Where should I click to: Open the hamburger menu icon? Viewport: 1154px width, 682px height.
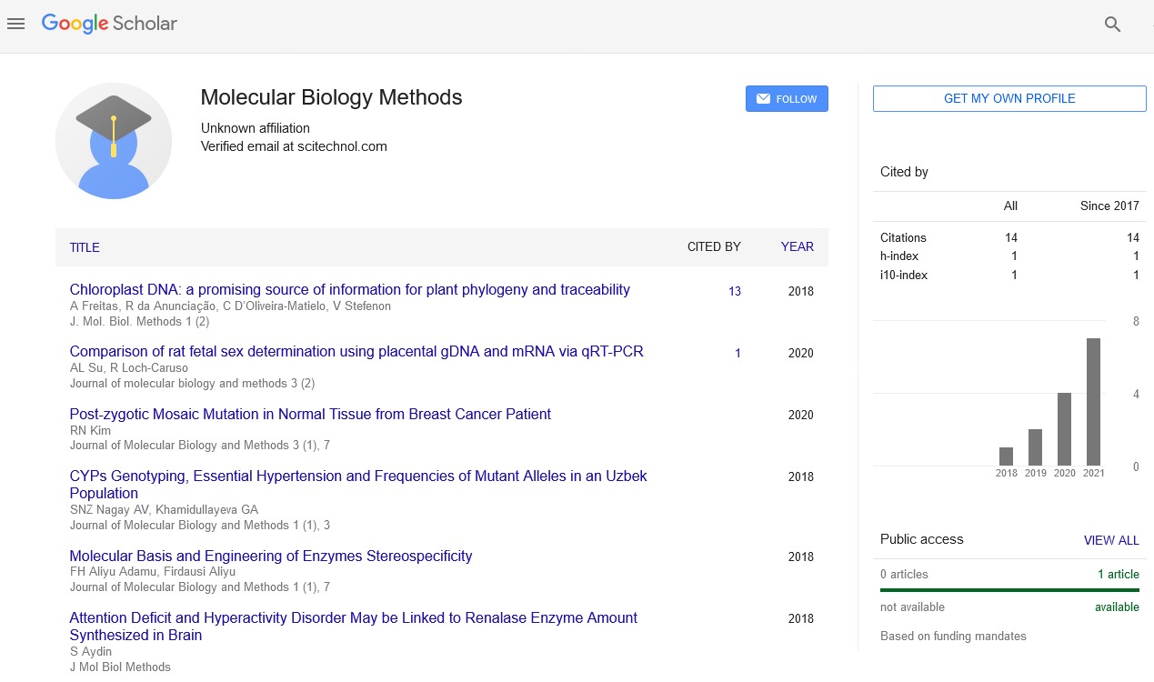pos(15,25)
